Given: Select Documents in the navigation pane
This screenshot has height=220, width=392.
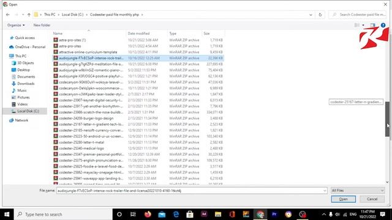Looking at the screenshot, I should [x=26, y=76].
